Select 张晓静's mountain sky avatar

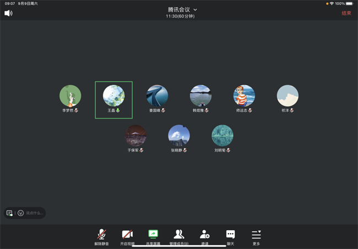(179, 136)
